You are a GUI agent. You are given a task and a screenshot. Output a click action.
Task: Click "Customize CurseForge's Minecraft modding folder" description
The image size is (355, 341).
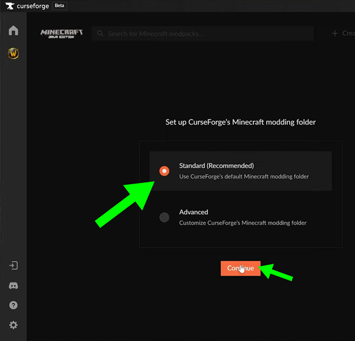pos(243,223)
